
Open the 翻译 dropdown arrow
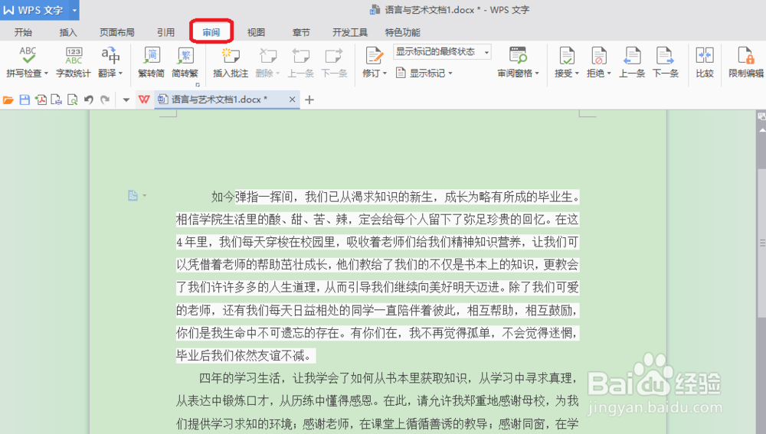(x=120, y=73)
